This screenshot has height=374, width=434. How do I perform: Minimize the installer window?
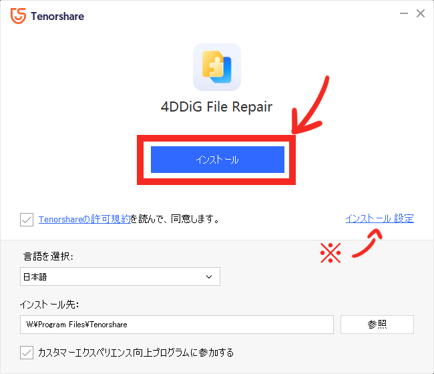[404, 13]
